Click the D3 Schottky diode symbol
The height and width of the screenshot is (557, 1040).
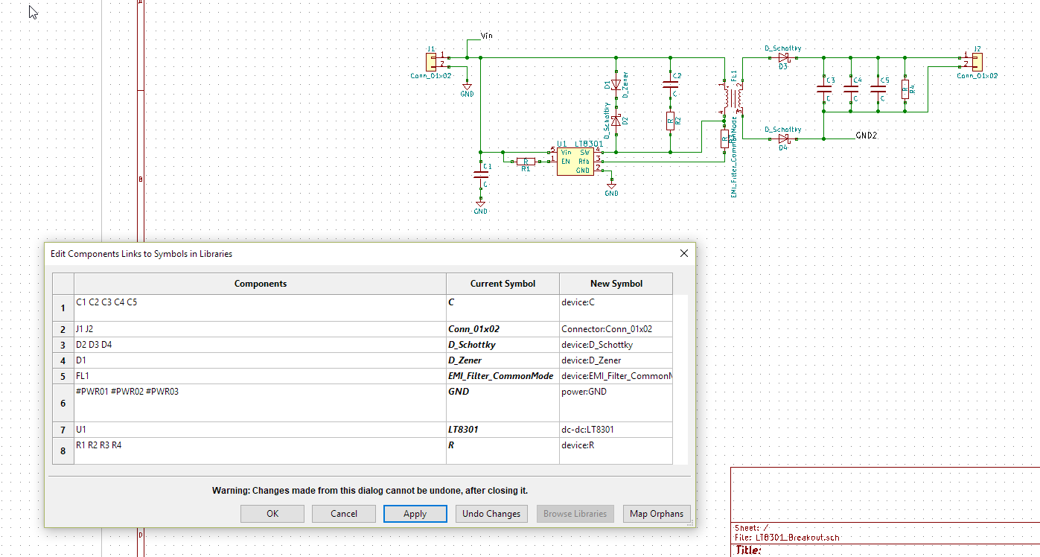click(x=783, y=57)
